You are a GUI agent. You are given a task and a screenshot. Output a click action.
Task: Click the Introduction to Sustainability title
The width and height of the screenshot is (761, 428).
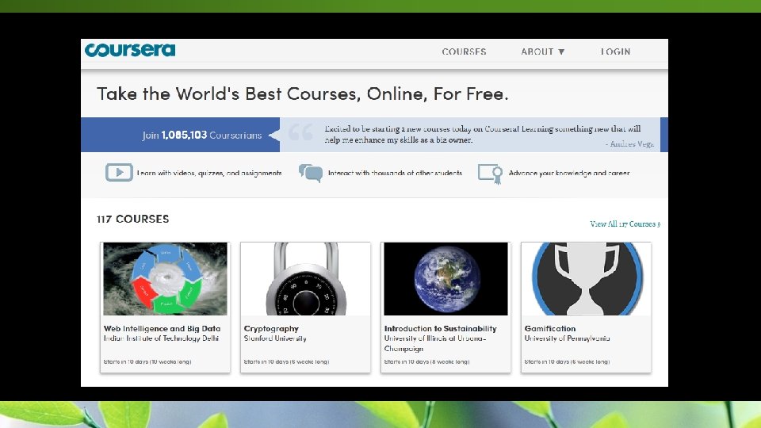point(441,328)
